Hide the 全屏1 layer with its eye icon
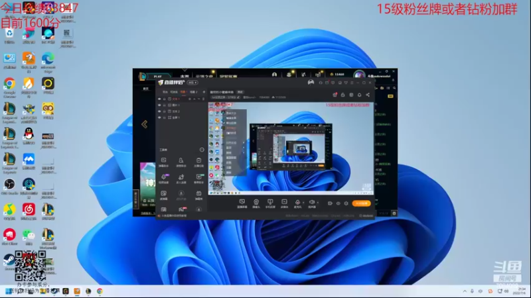Viewport: 531px width, 298px height. coord(159,117)
